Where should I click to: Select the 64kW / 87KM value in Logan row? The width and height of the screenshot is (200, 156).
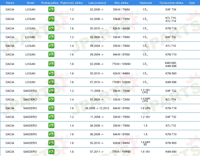coord(121,54)
